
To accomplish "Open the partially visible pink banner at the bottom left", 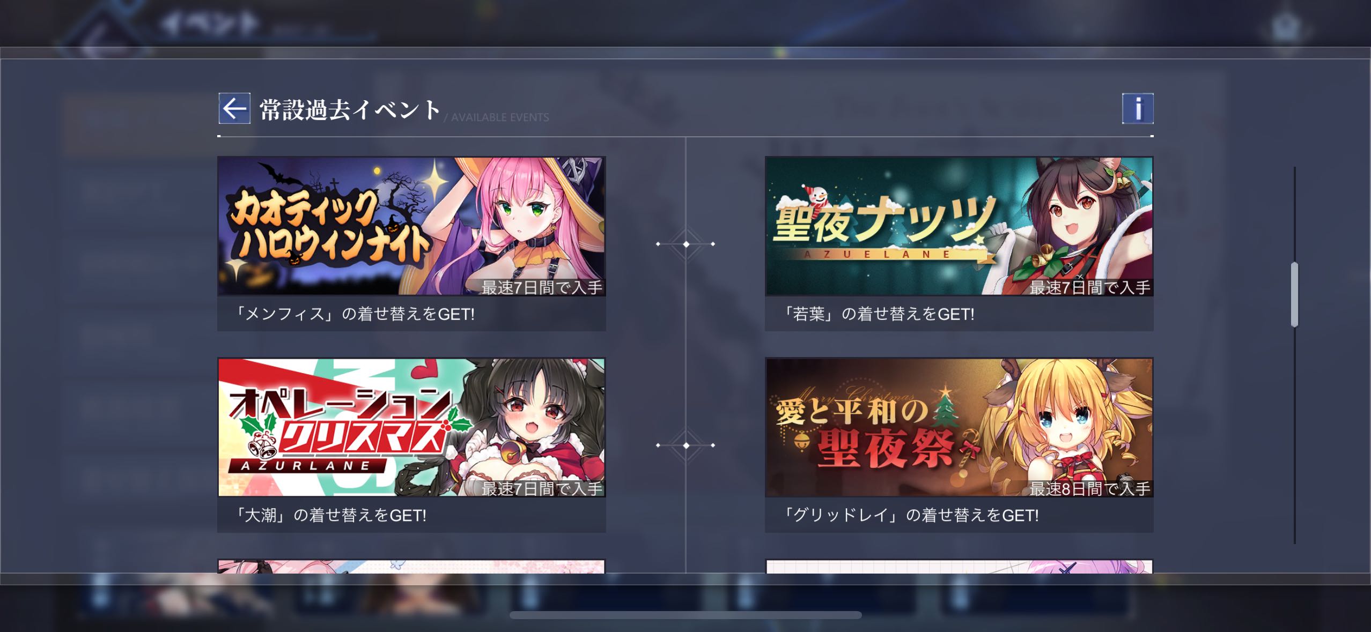I will [x=411, y=567].
